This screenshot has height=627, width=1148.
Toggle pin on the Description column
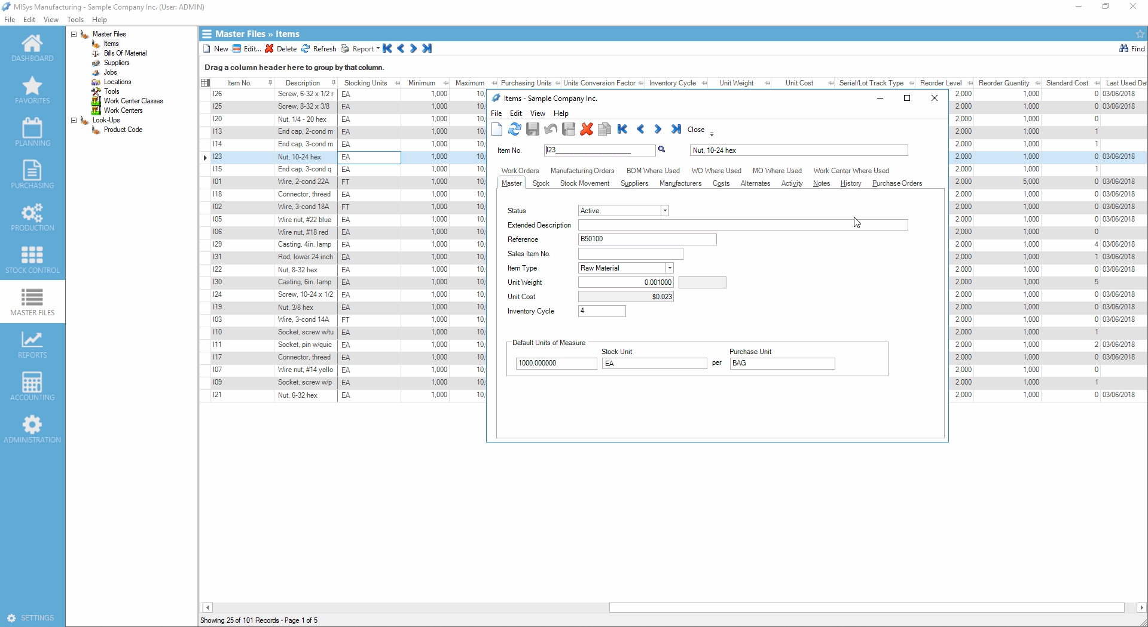tap(334, 83)
